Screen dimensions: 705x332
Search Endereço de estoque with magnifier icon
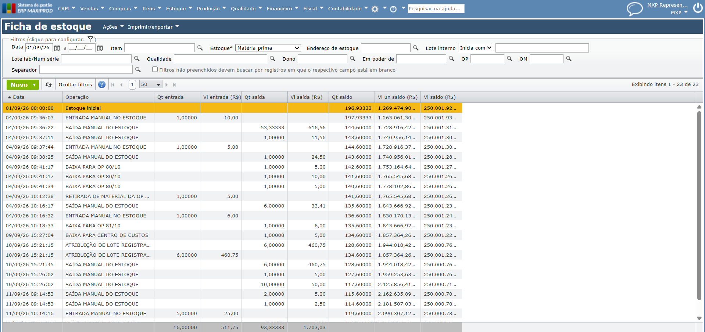(416, 48)
